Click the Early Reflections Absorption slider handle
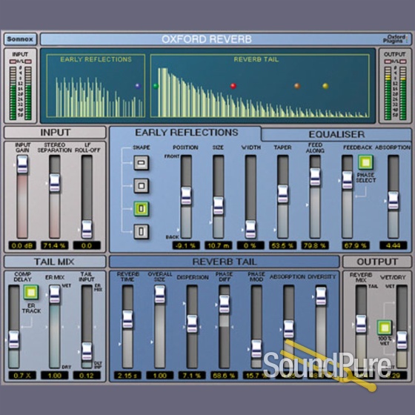415x415 pixels. click(x=393, y=200)
